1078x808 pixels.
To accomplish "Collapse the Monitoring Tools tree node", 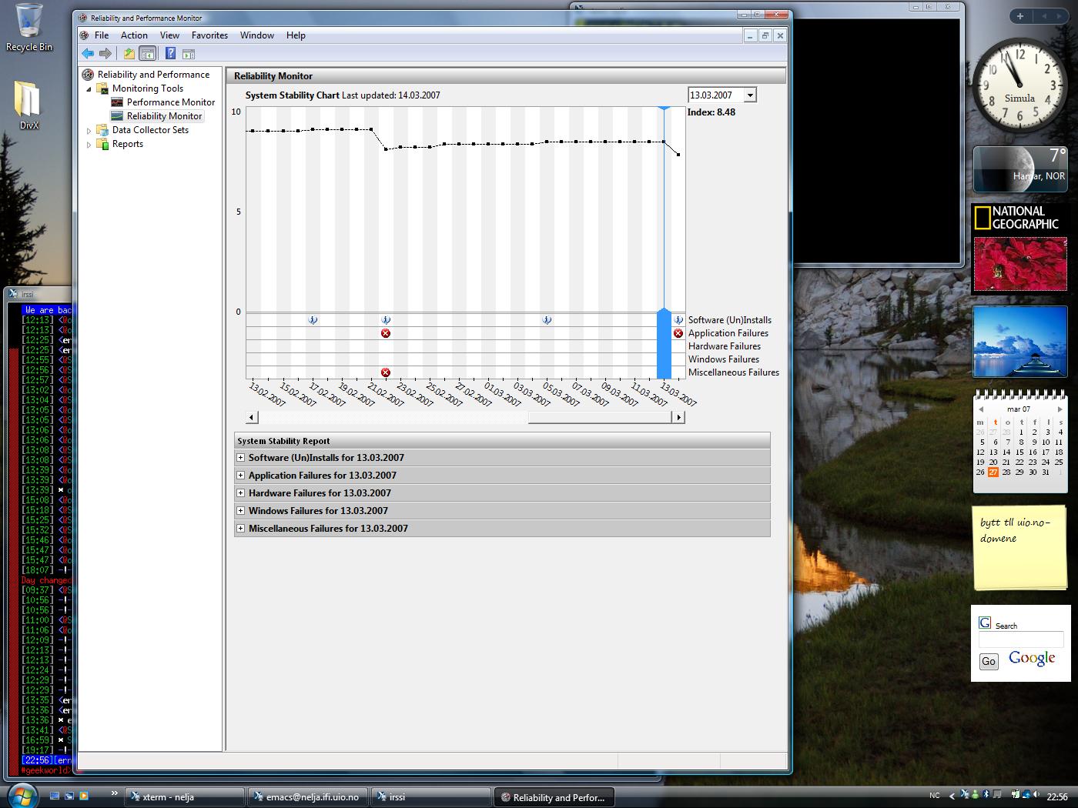I will click(89, 89).
